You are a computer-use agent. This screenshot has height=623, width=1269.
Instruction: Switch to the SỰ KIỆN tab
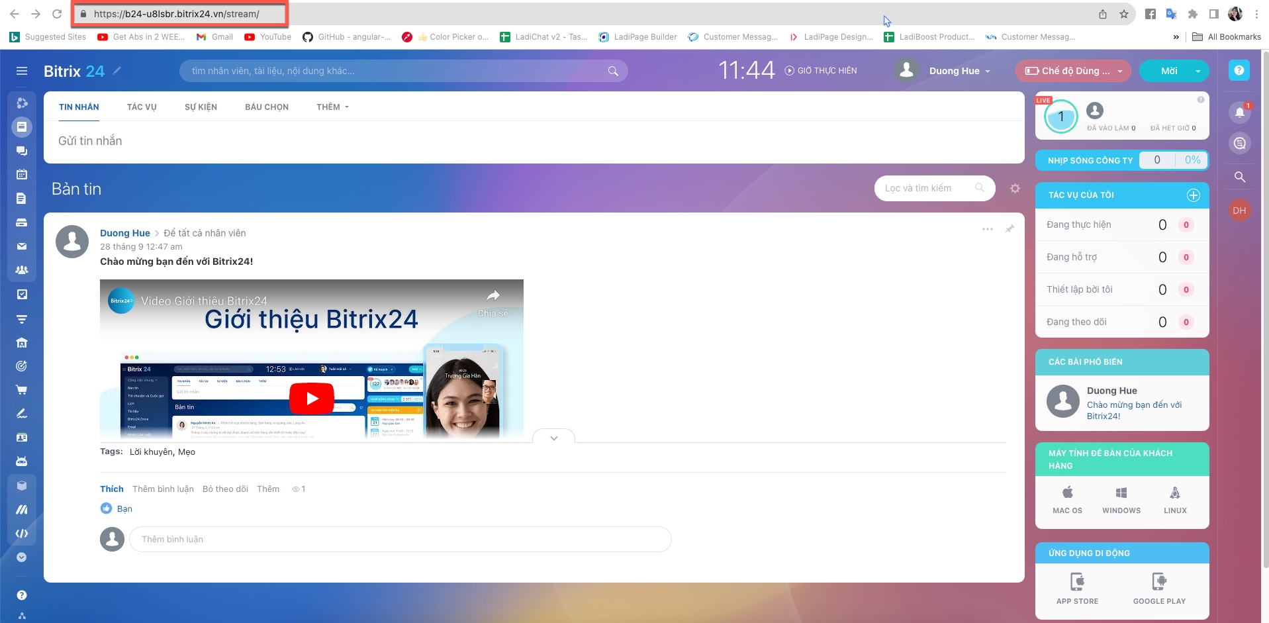(201, 107)
